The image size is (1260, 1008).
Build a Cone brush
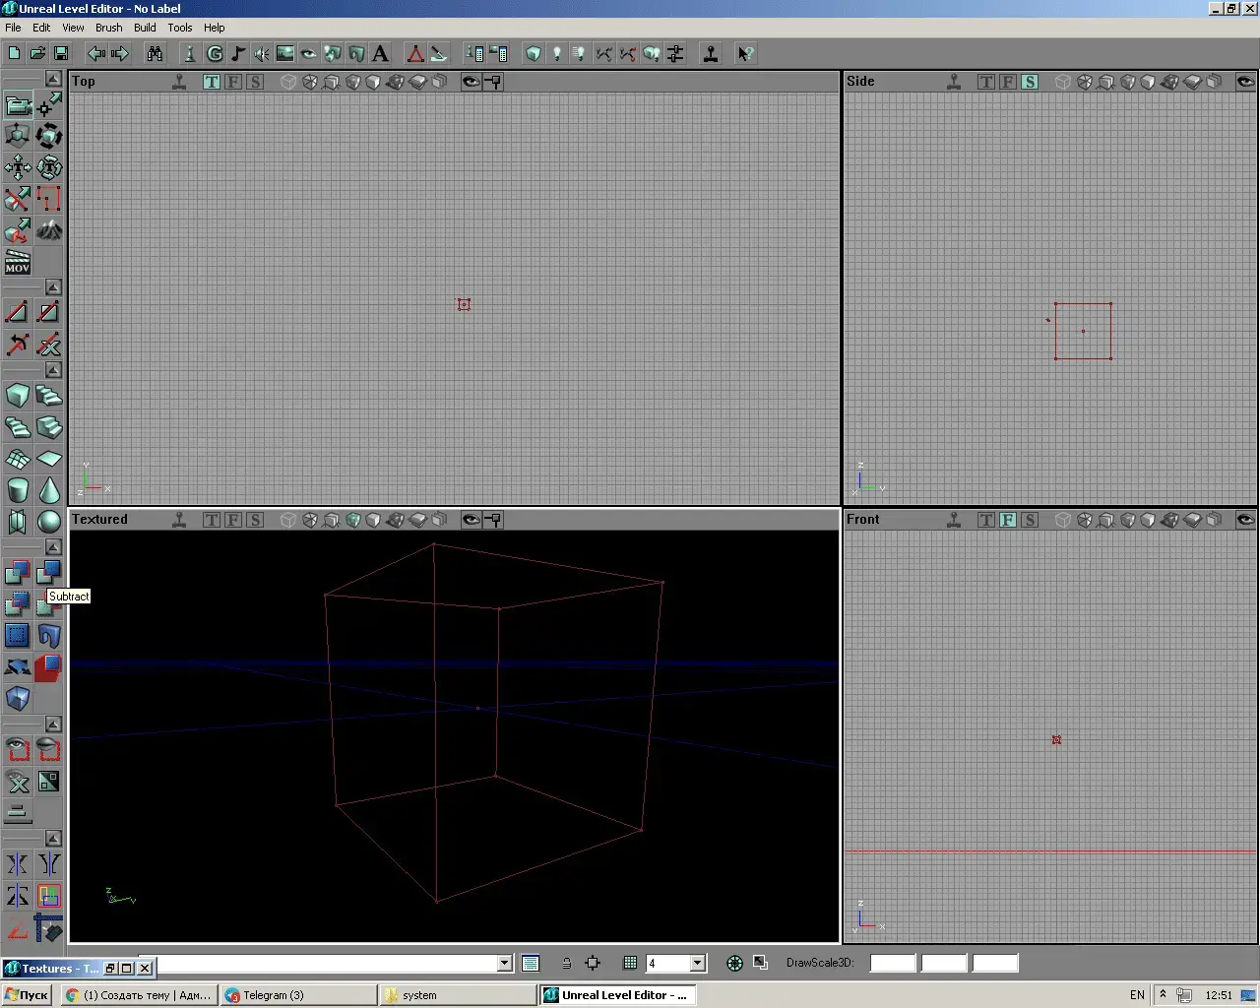coord(49,490)
